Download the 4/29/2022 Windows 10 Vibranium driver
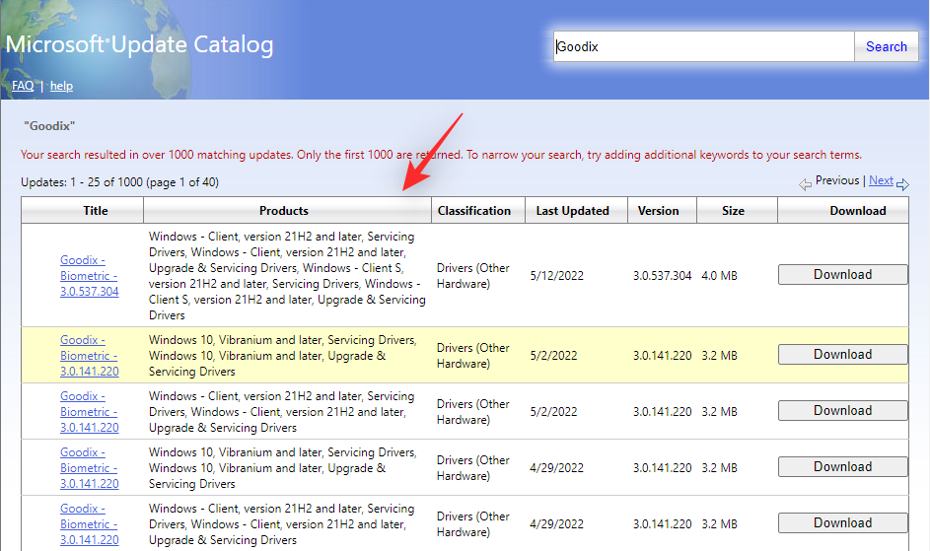The width and height of the screenshot is (930, 551). click(x=842, y=467)
